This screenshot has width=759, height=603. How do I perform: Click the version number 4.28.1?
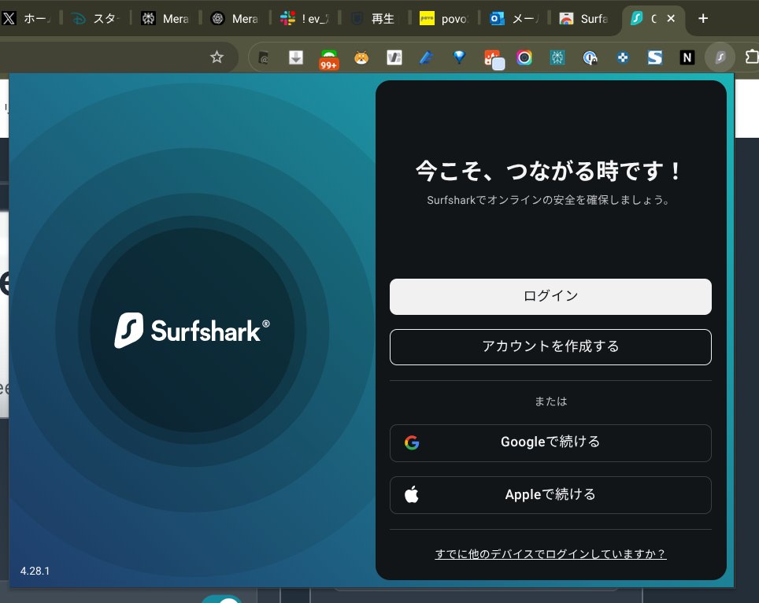point(35,571)
